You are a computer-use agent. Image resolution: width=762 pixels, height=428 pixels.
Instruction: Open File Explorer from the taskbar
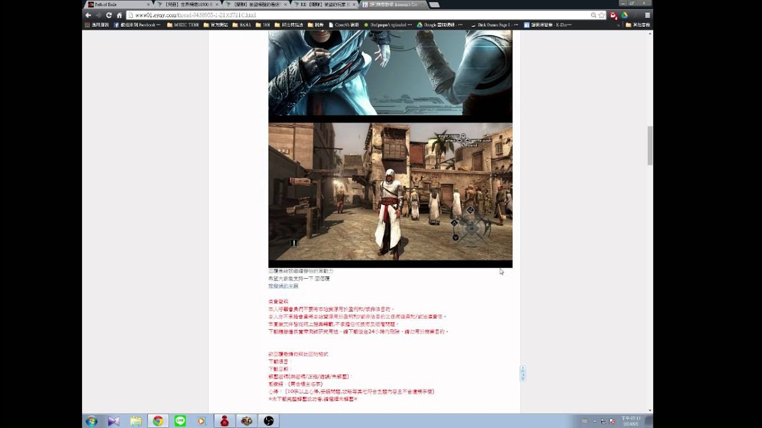point(136,421)
